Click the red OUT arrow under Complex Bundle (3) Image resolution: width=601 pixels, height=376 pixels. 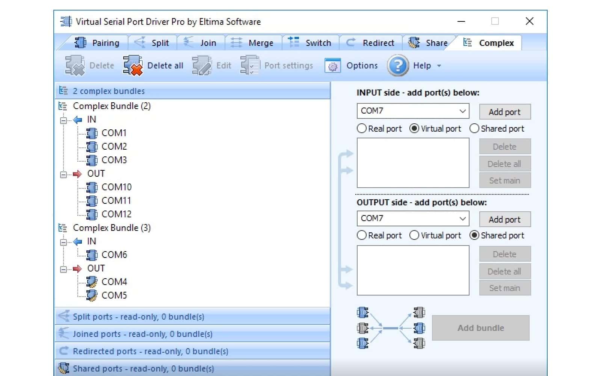77,268
